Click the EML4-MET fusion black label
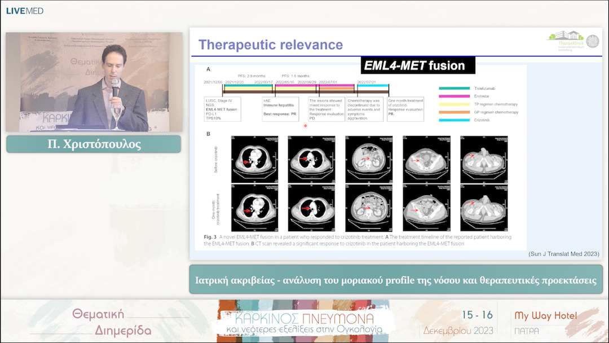This screenshot has width=609, height=343. point(417,65)
